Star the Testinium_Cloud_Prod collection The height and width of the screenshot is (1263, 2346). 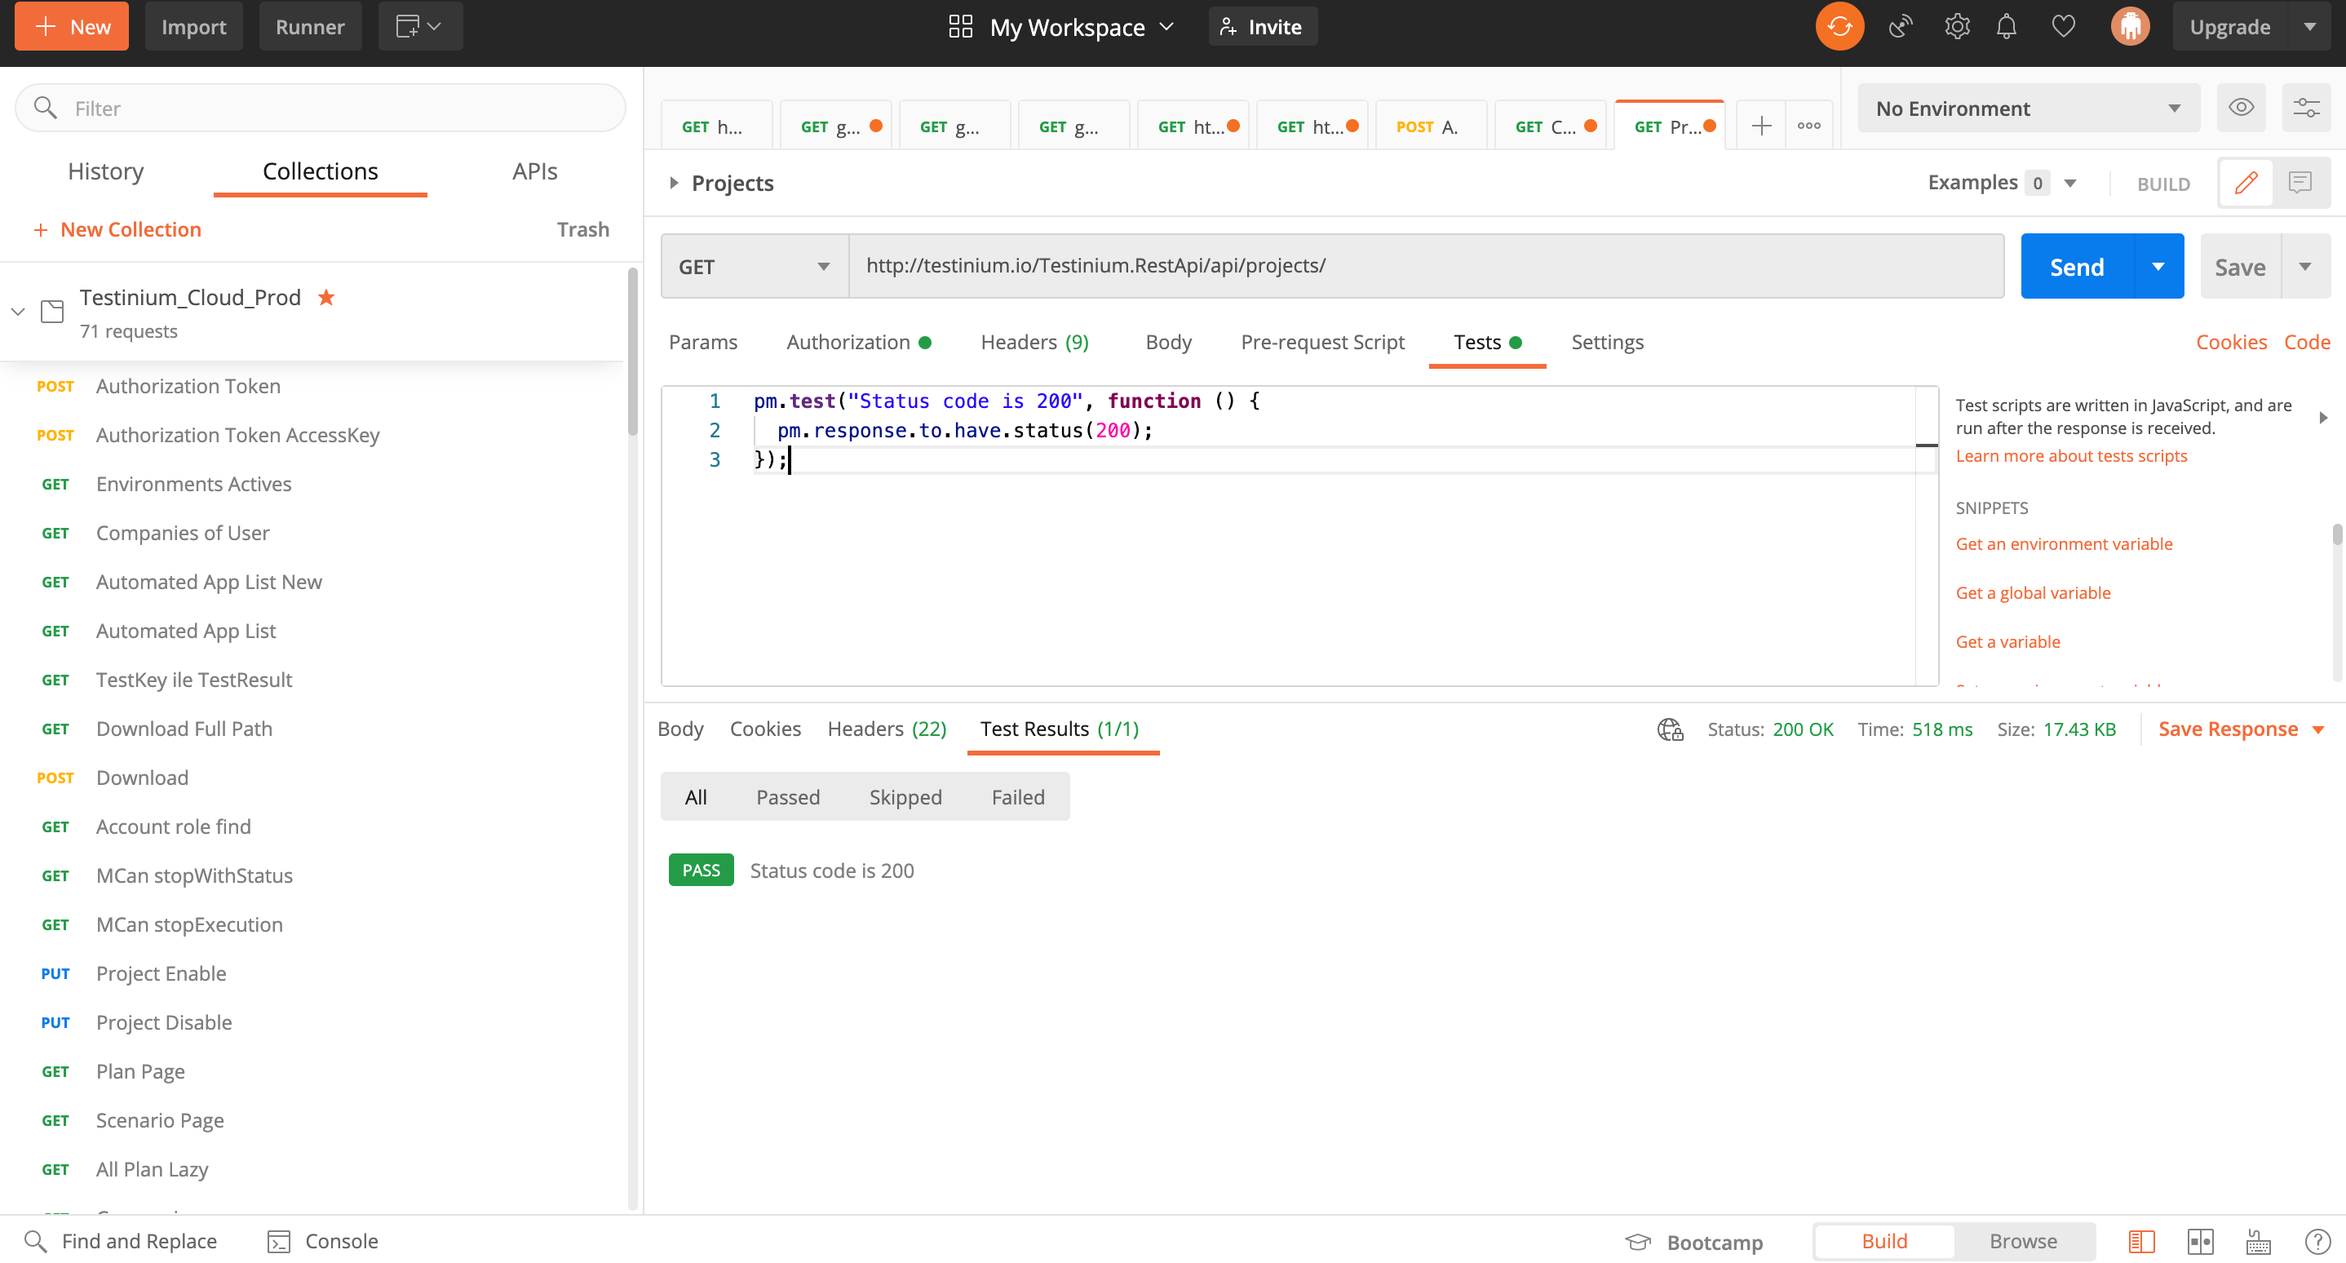pos(326,297)
